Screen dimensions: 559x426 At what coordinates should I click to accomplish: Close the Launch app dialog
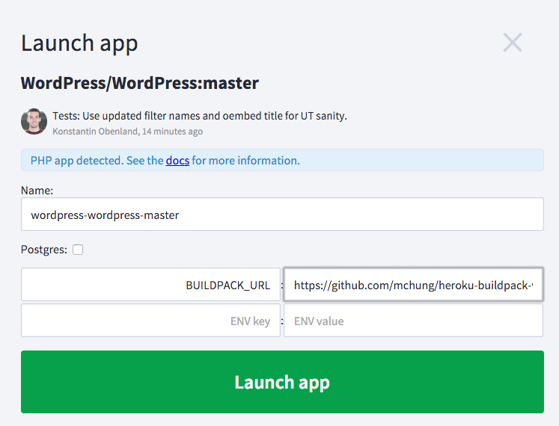[x=513, y=43]
